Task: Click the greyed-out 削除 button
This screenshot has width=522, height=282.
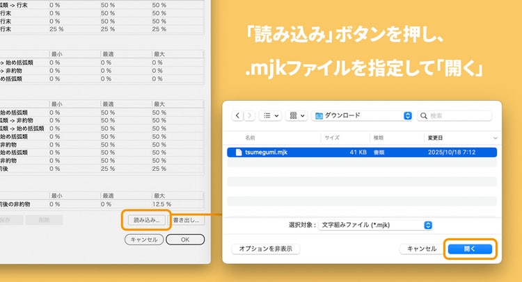Action: [x=45, y=220]
